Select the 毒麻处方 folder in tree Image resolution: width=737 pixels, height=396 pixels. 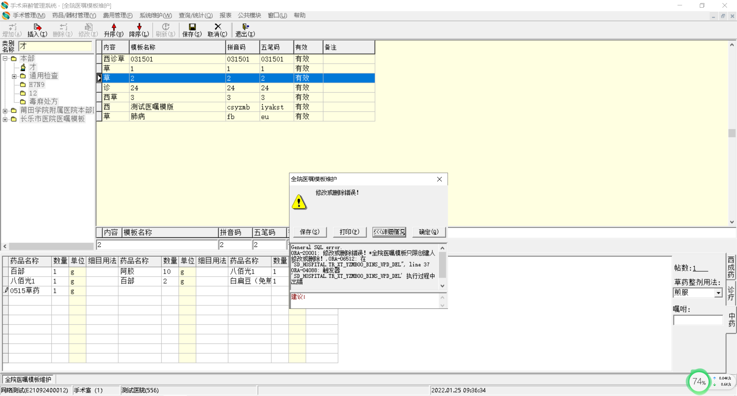[x=43, y=102]
